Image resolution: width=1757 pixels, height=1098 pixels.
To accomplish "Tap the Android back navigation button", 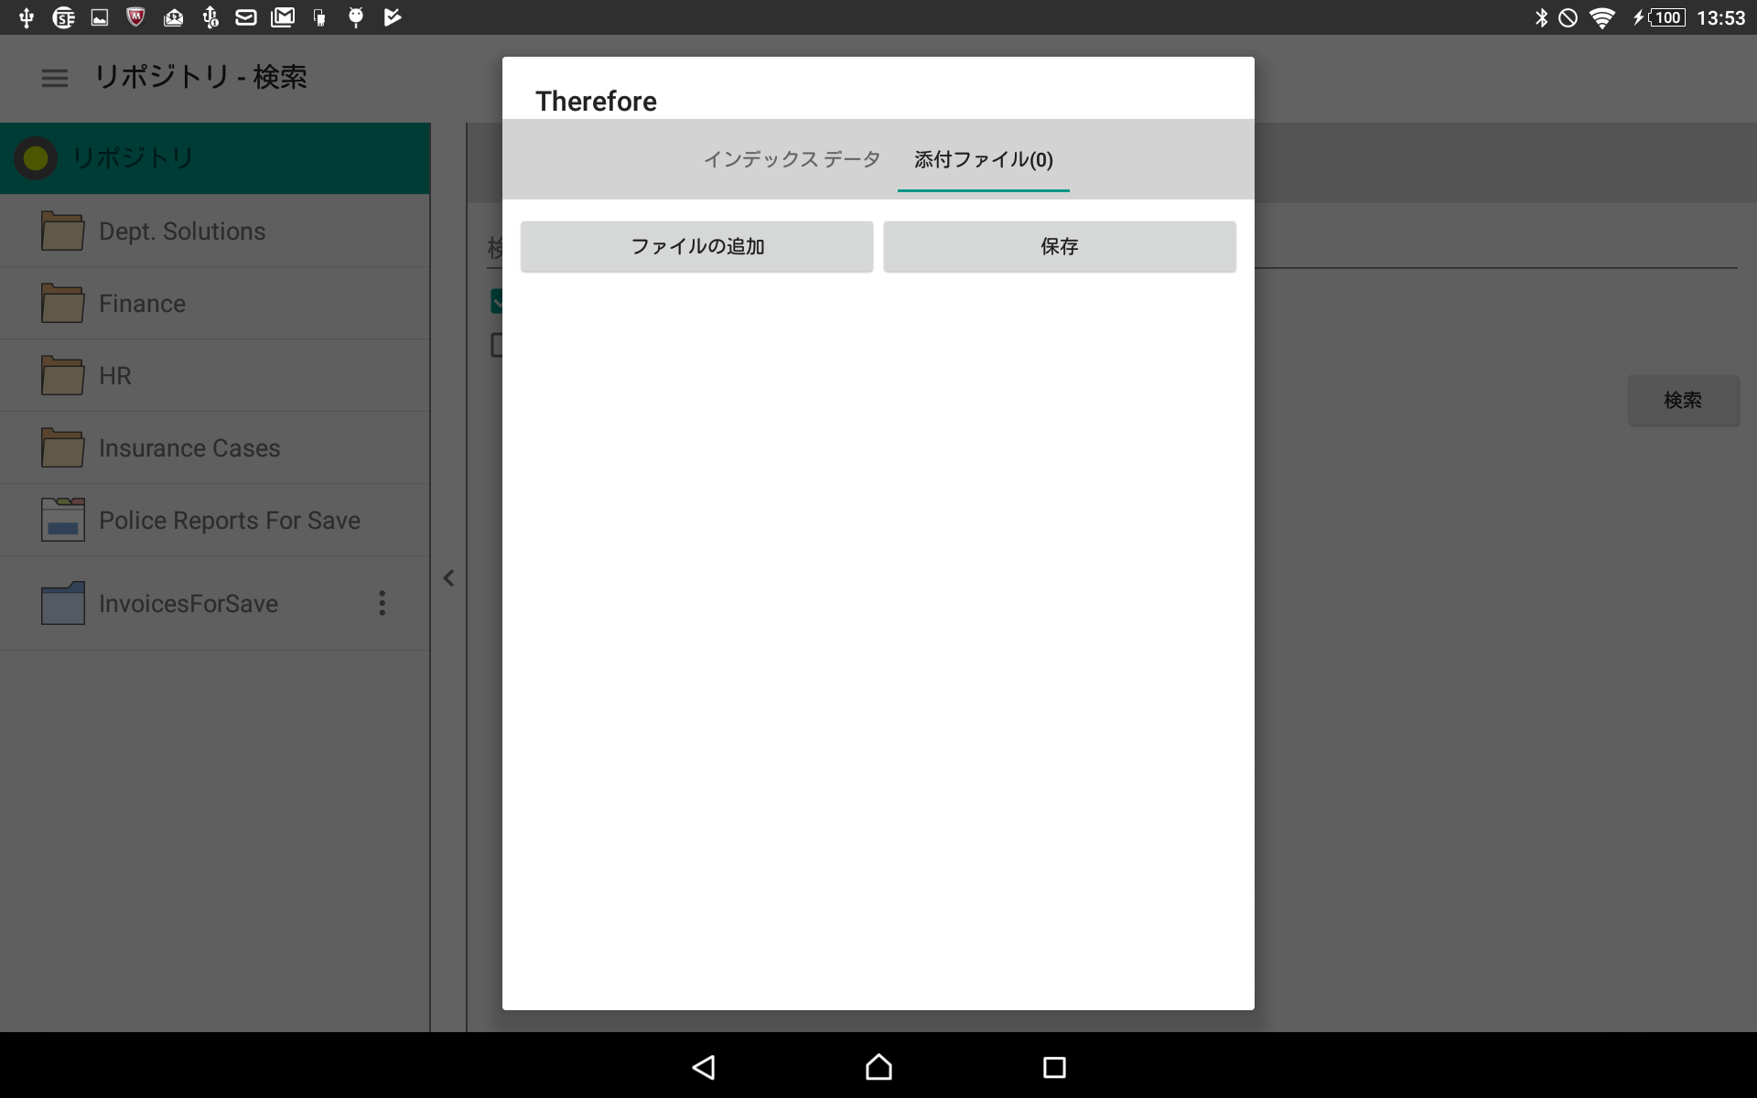I will pyautogui.click(x=703, y=1067).
